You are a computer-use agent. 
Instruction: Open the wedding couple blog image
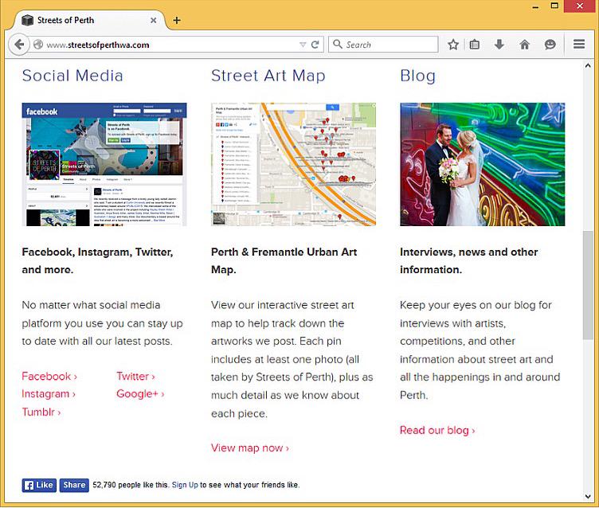tap(483, 164)
